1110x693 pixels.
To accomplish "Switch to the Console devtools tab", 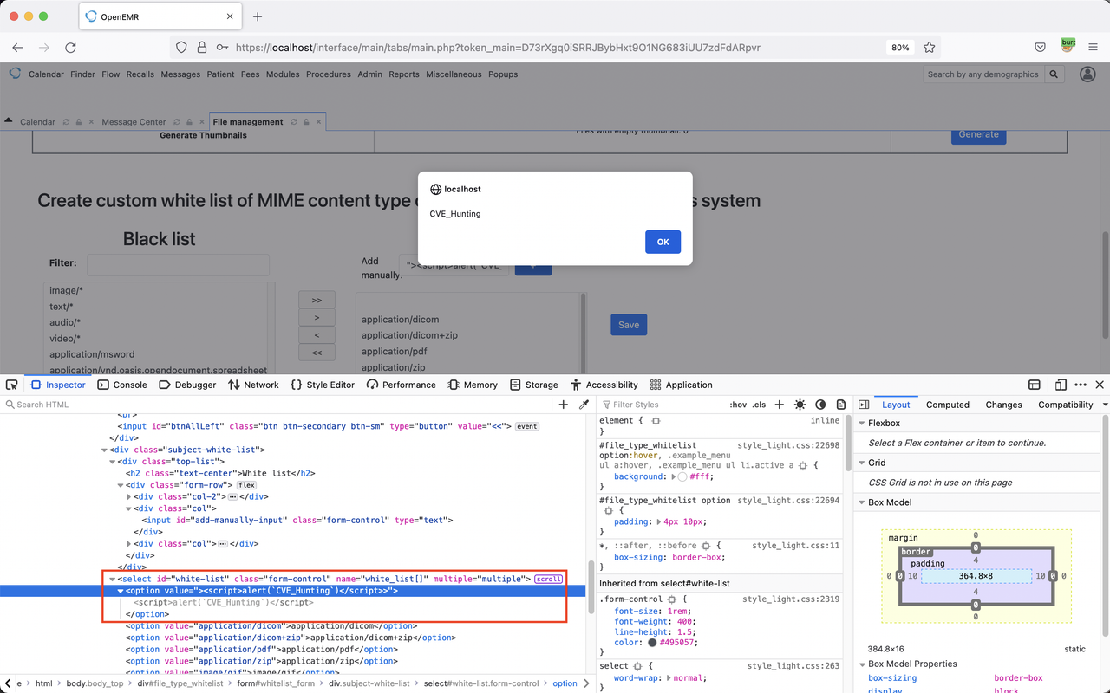I will coord(122,385).
